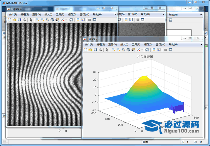
Task: Enable Rotate 3D tool in Figure 1
Action: 52,20
